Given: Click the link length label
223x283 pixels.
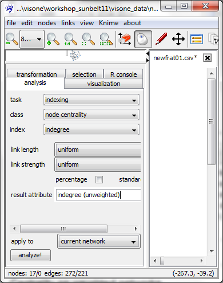Looking at the screenshot, I should tap(25, 150).
